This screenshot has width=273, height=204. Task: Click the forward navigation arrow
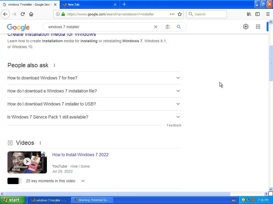(14, 14)
